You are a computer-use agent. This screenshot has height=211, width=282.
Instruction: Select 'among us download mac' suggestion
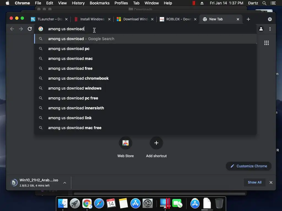145,59
